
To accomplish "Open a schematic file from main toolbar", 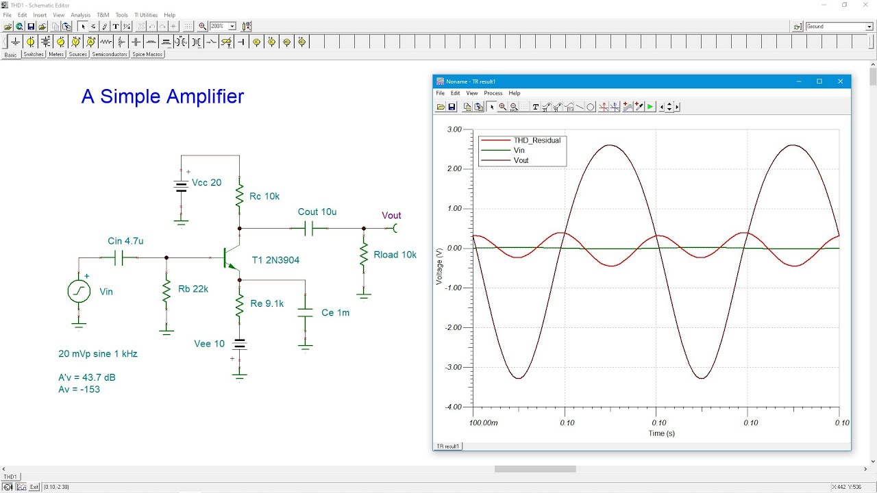I will [x=8, y=26].
